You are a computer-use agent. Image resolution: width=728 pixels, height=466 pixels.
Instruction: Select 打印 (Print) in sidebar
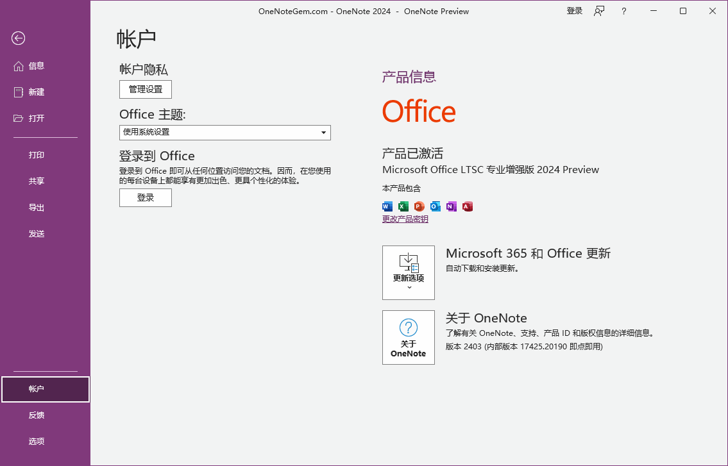(x=37, y=155)
